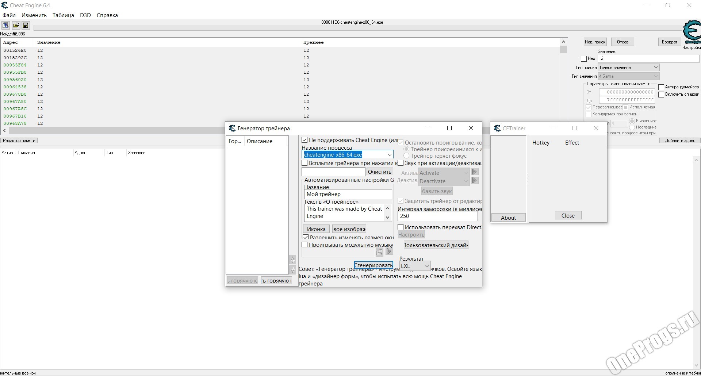
Task: Open the Файл menu
Action: click(x=8, y=15)
